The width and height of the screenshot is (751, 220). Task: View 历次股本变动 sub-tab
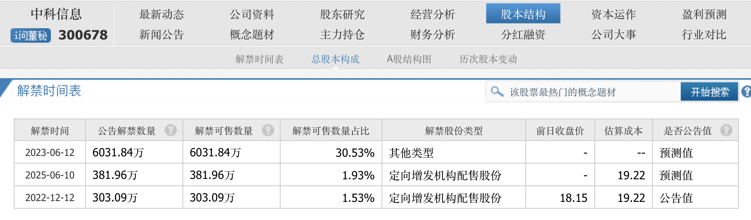pyautogui.click(x=488, y=59)
